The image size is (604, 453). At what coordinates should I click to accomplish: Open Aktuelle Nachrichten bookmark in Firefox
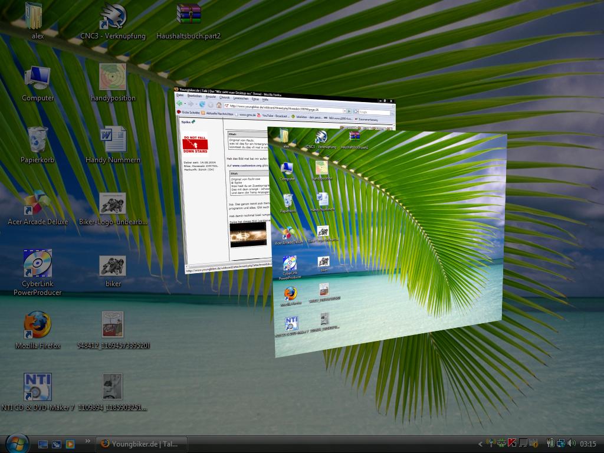click(x=217, y=113)
